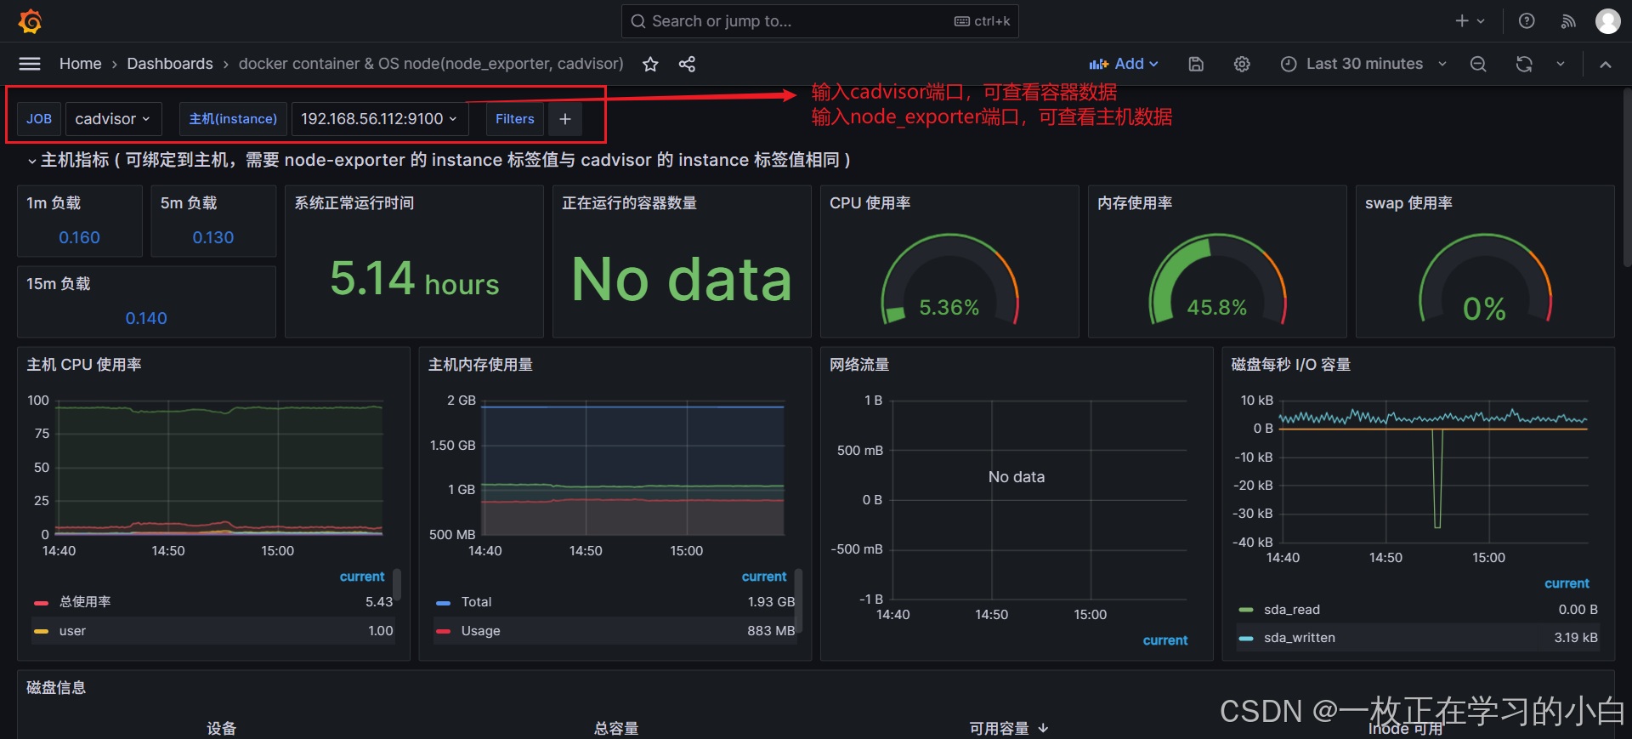Collapse the 主机指标 row section
Image resolution: width=1632 pixels, height=739 pixels.
[x=32, y=161]
